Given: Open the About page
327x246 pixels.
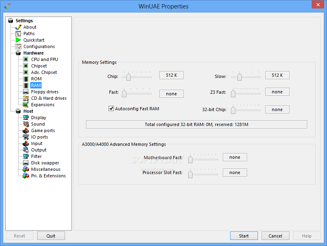Looking at the screenshot, I should click(30, 27).
